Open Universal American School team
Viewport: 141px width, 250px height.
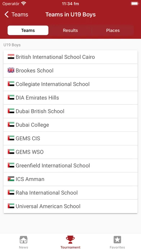tap(70, 206)
